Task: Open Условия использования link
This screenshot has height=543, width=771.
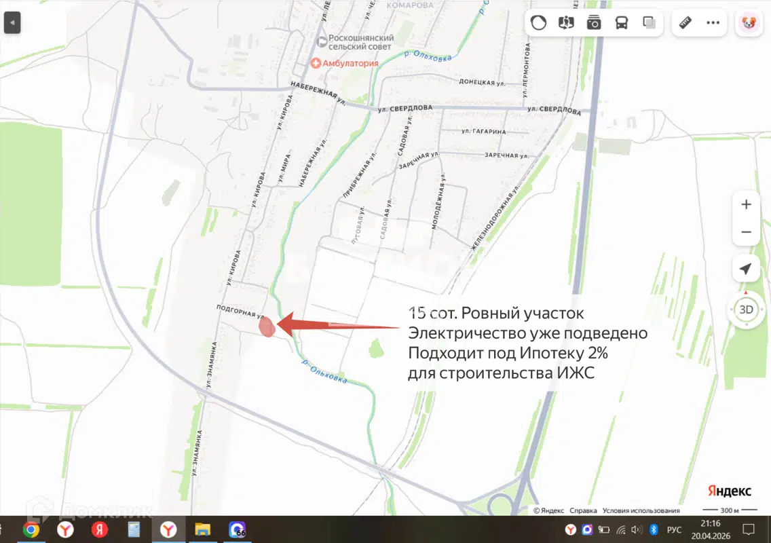Action: pos(641,510)
